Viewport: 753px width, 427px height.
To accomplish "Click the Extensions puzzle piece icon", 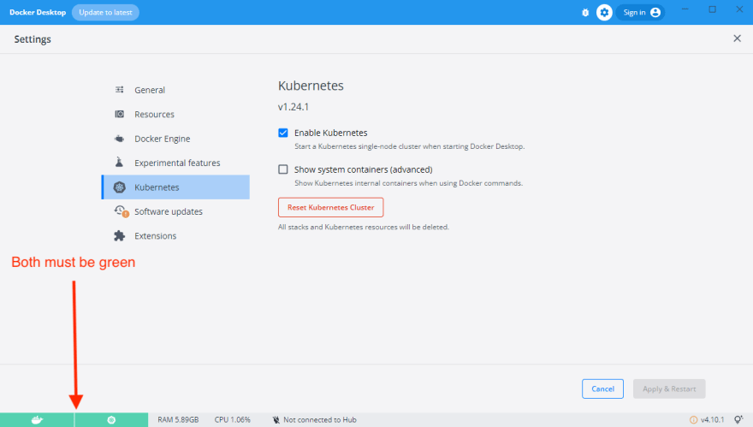I will click(x=119, y=236).
